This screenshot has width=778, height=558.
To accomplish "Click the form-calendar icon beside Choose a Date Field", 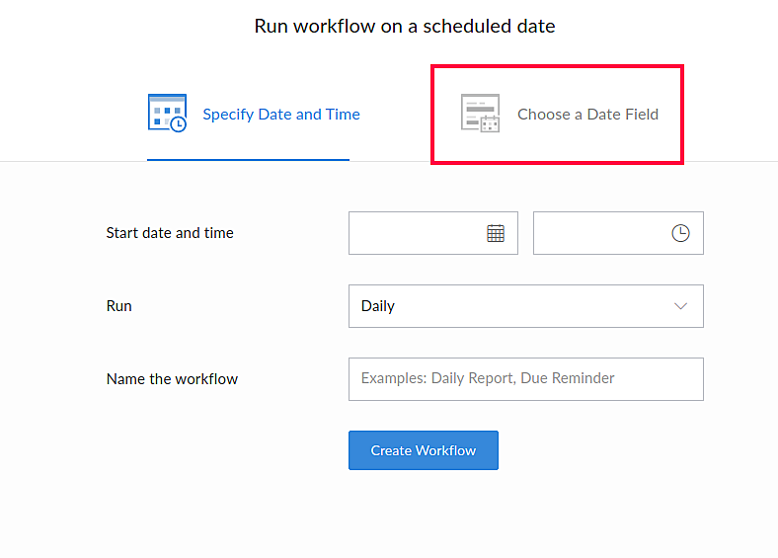I will pos(481,114).
